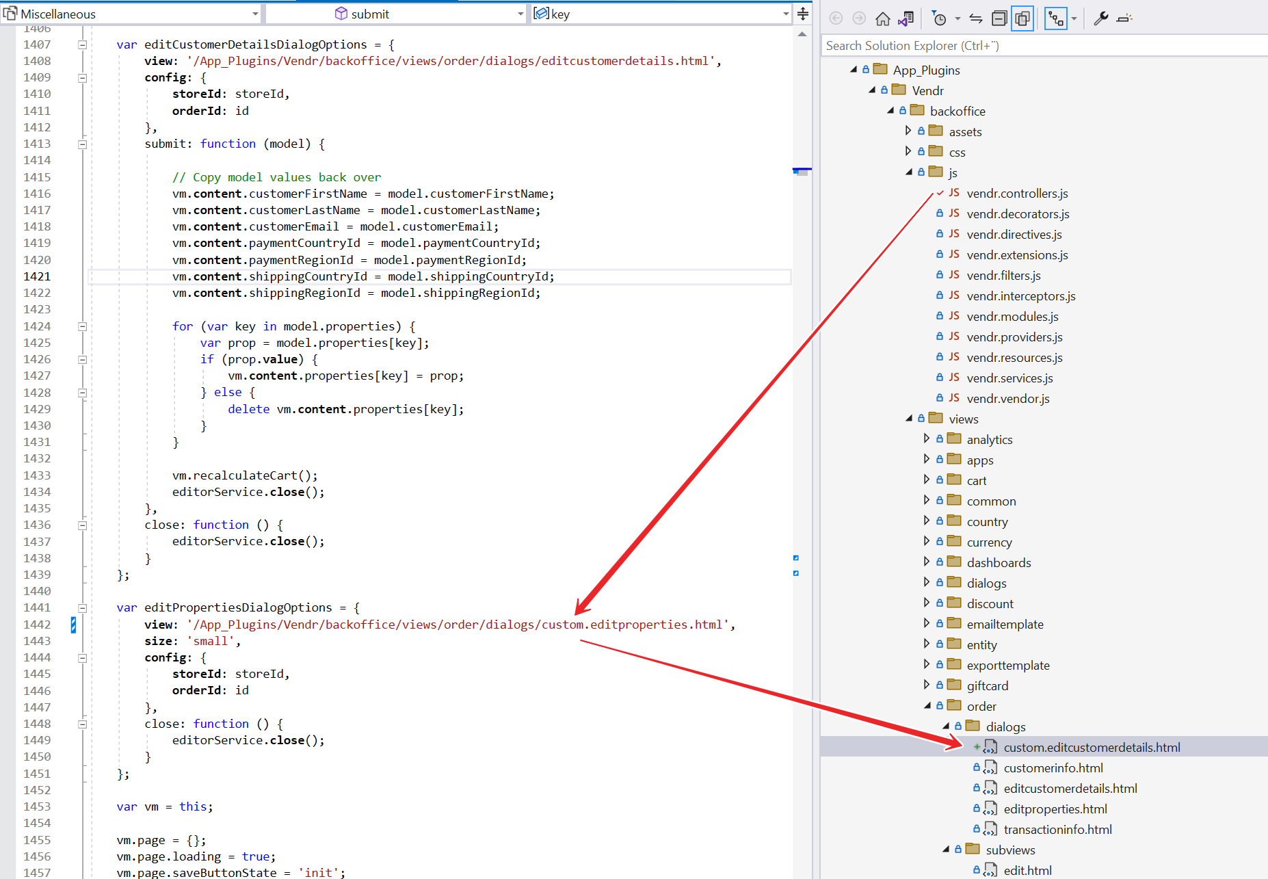
Task: Click Collapse All in Solution Explorer
Action: [x=999, y=18]
